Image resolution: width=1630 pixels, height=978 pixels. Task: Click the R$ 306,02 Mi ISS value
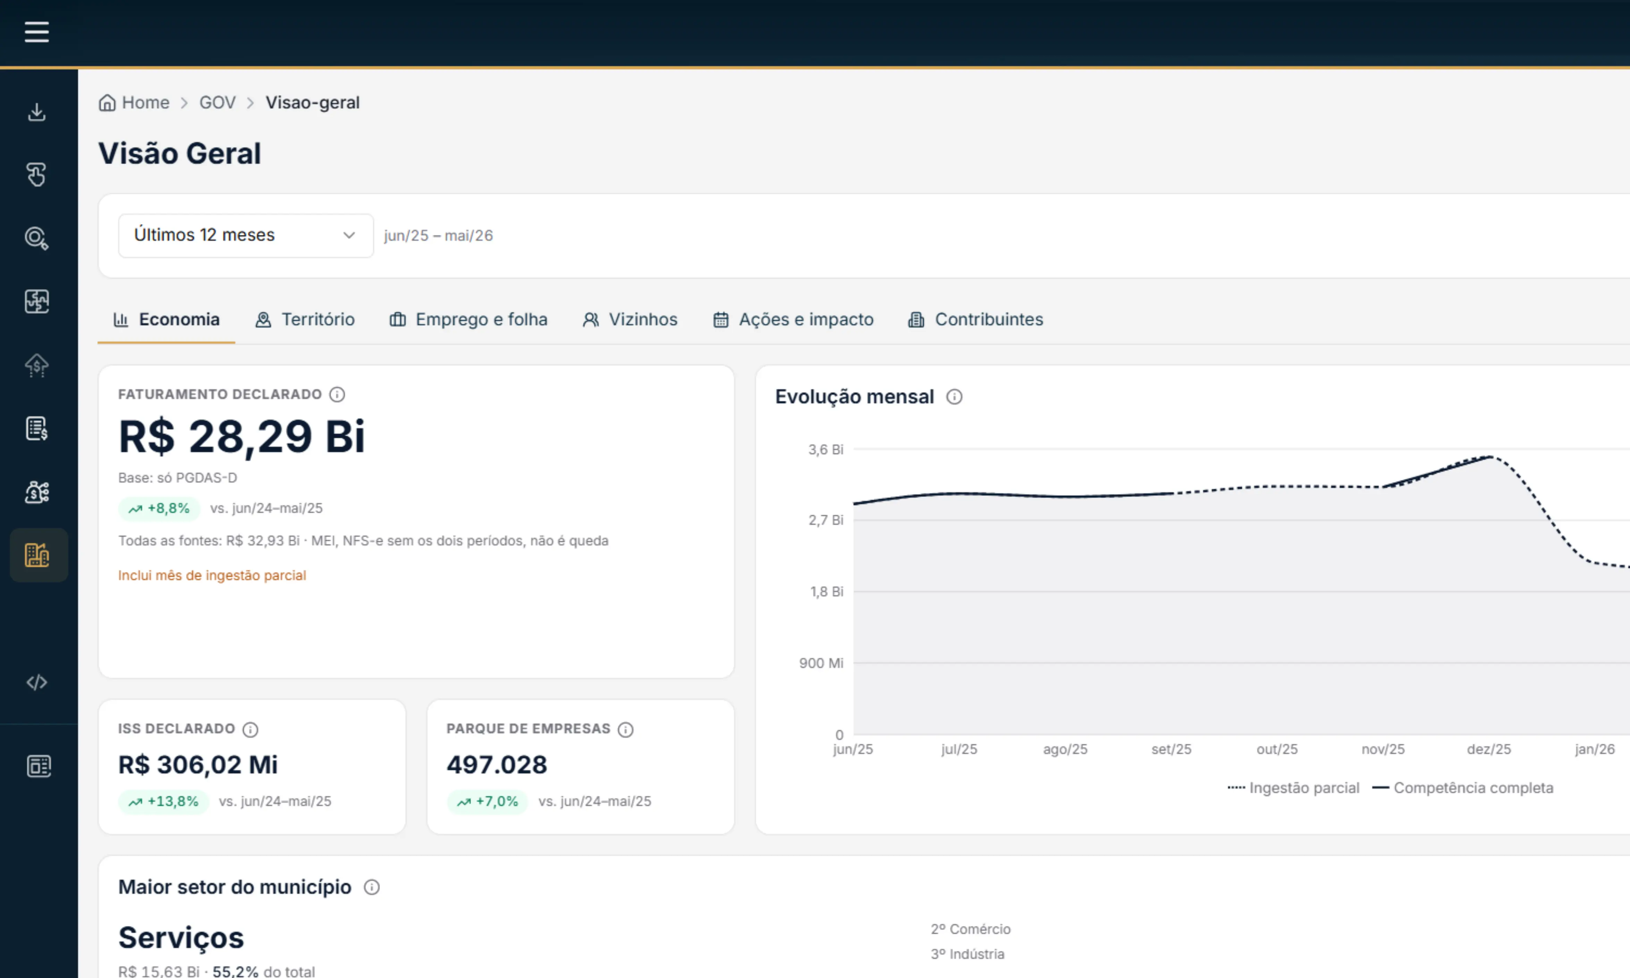pyautogui.click(x=198, y=765)
